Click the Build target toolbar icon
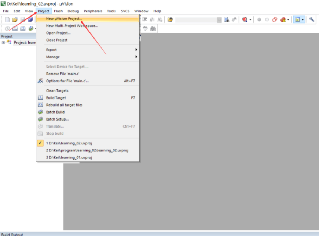Image resolution: width=319 pixels, height=236 pixels. click(x=15, y=29)
